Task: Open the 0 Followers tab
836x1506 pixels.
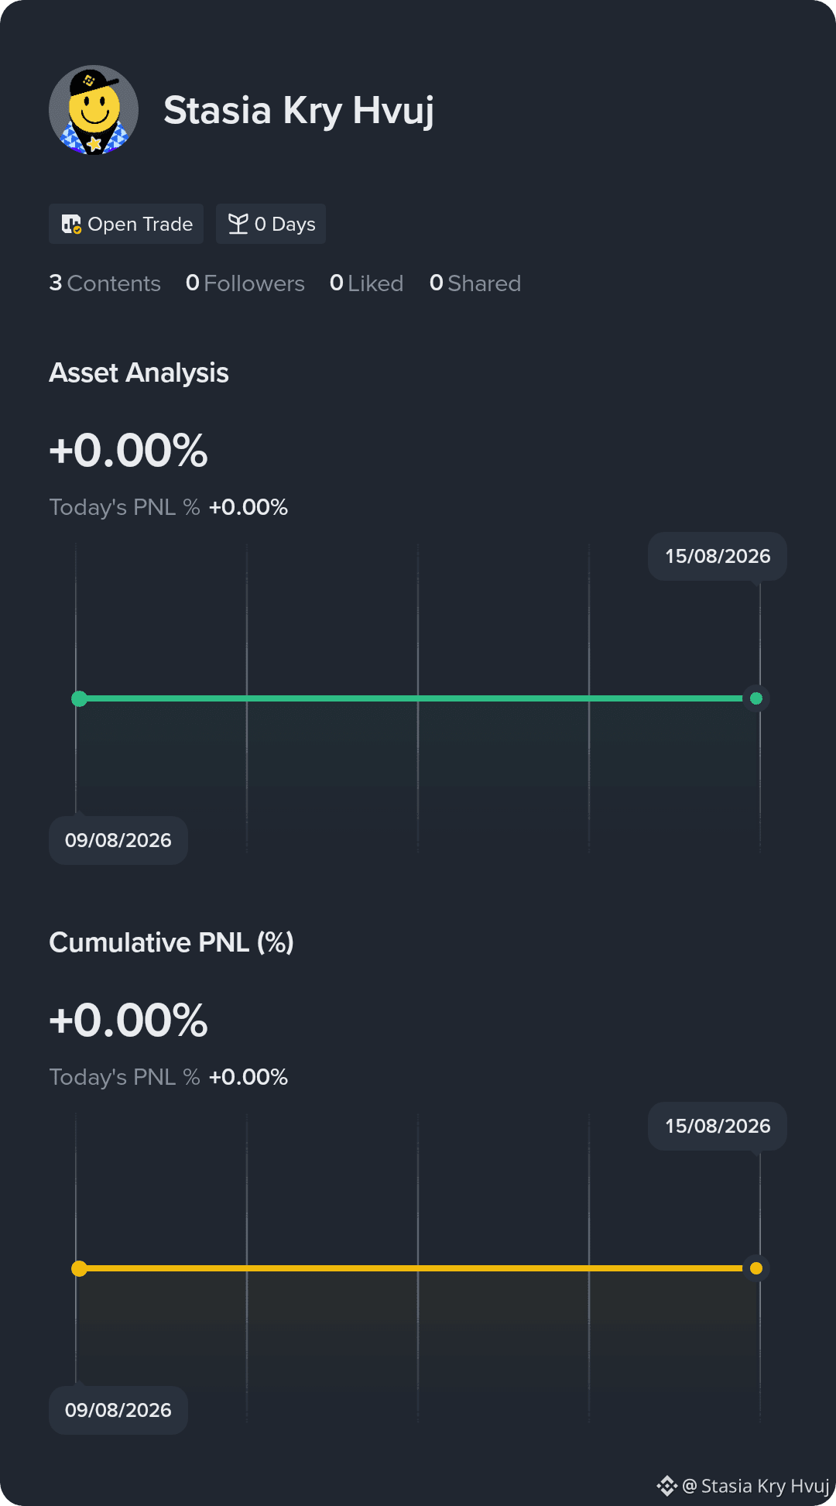Action: (x=245, y=283)
